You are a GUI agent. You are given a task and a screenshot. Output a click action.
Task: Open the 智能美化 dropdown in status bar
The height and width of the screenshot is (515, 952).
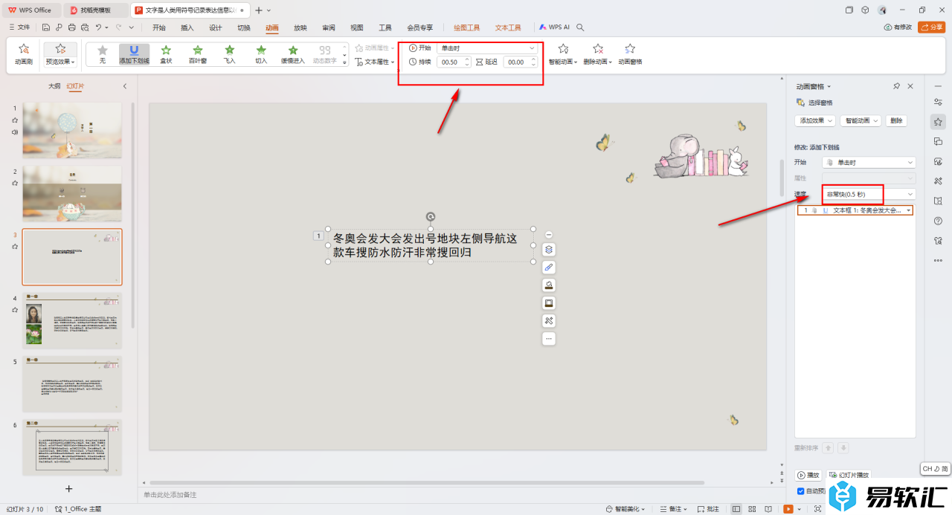pos(625,509)
